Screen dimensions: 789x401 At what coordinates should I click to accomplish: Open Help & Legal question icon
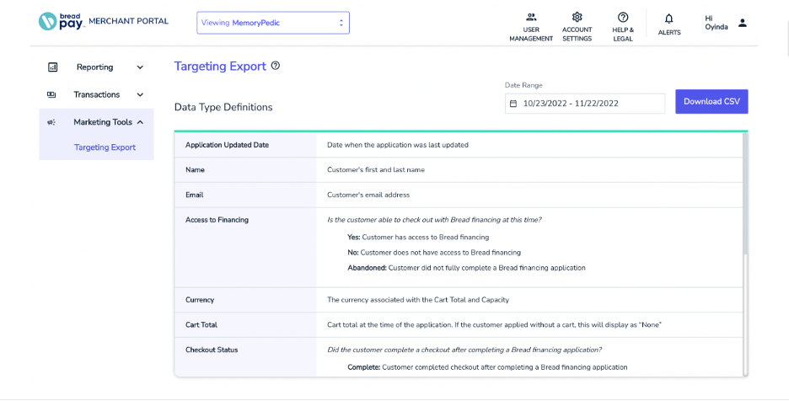coord(623,17)
